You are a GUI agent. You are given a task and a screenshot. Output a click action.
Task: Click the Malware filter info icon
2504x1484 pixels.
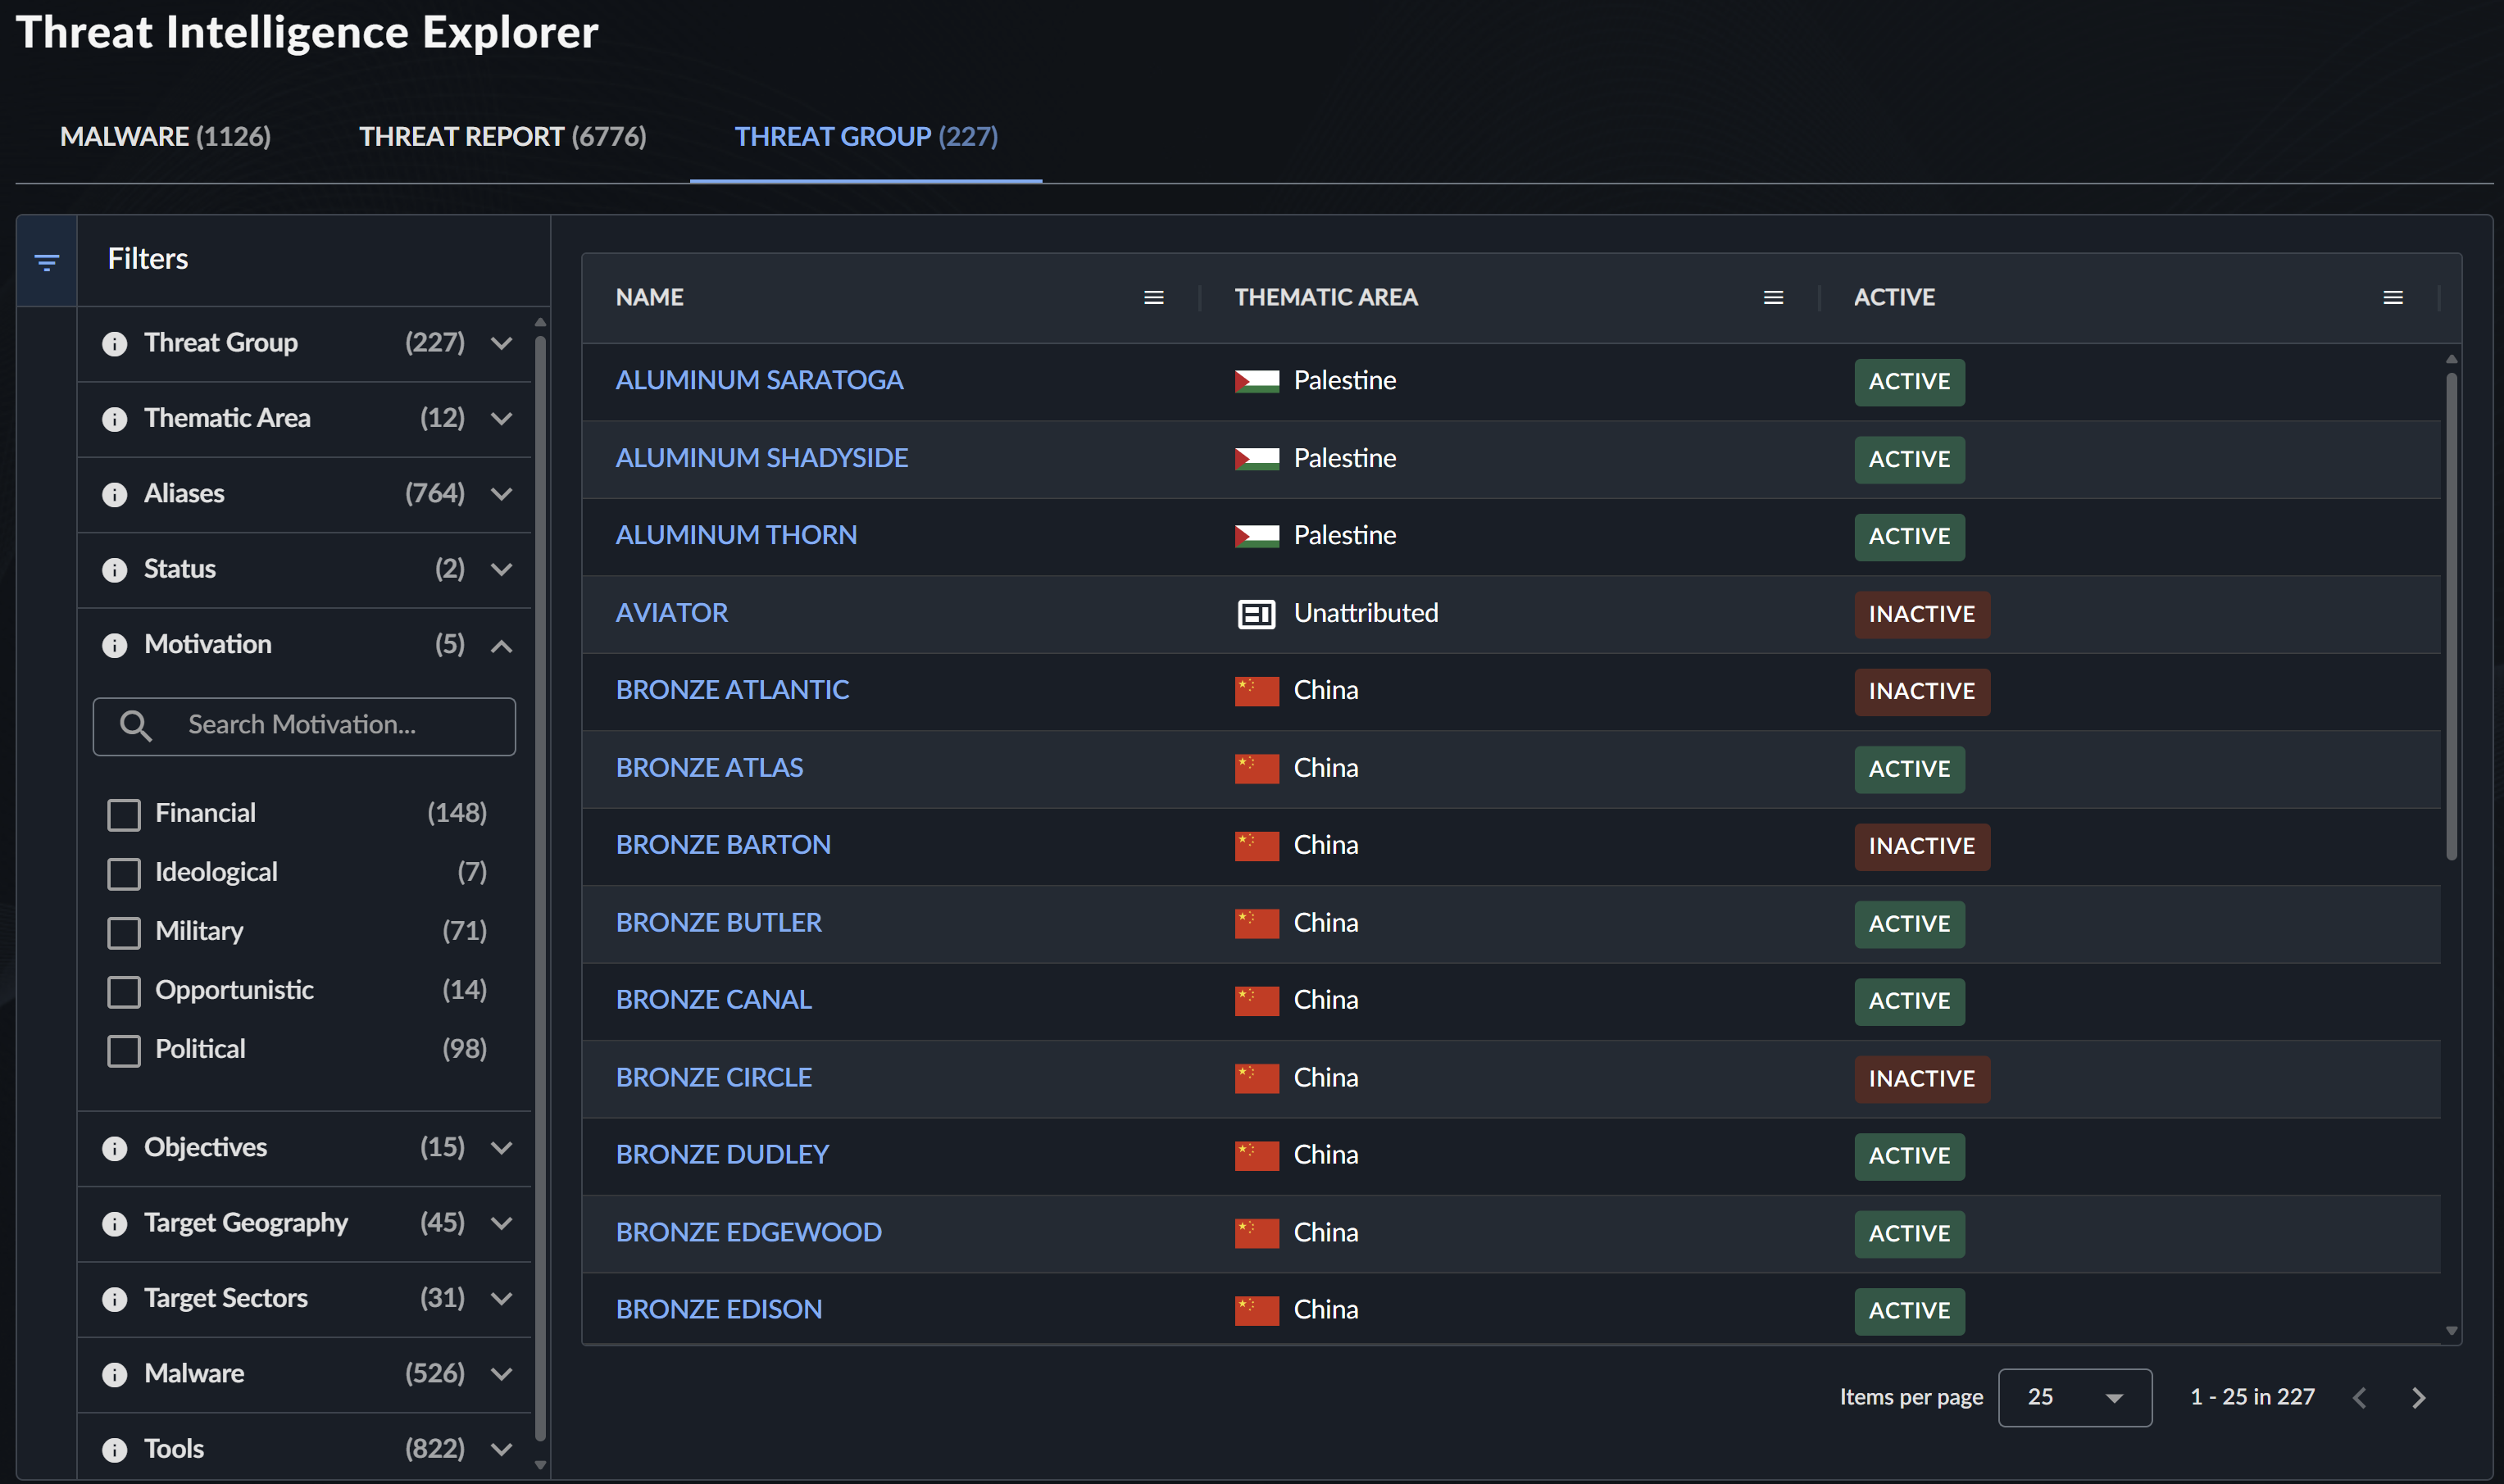[115, 1375]
